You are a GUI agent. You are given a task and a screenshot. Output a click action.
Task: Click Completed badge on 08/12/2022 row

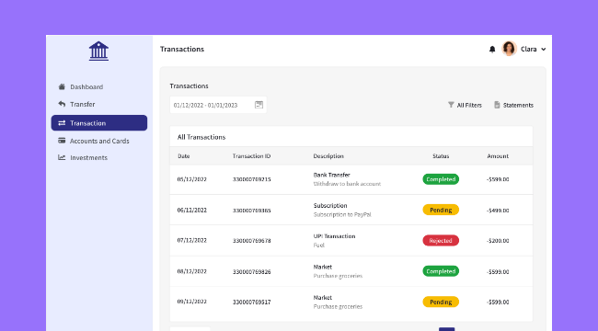coord(441,271)
